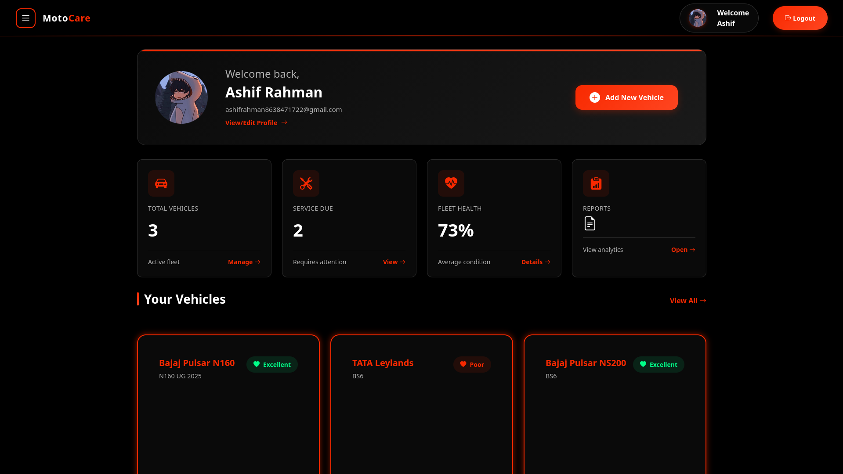Click Excellent badge on Pulsar NS200

point(658,364)
